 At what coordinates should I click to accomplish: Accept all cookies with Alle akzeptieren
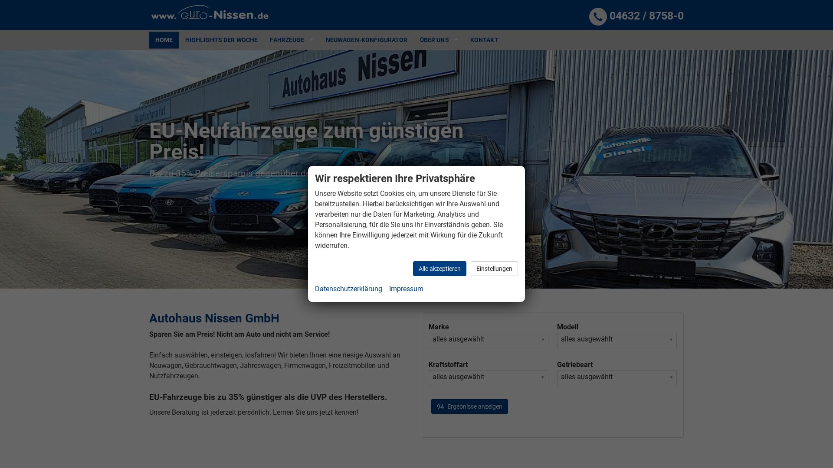[439, 269]
